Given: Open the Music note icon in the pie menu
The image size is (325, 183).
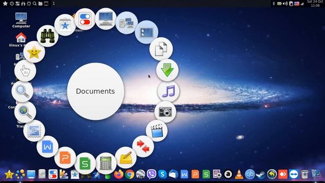Looking at the screenshot, I should pyautogui.click(x=168, y=91).
